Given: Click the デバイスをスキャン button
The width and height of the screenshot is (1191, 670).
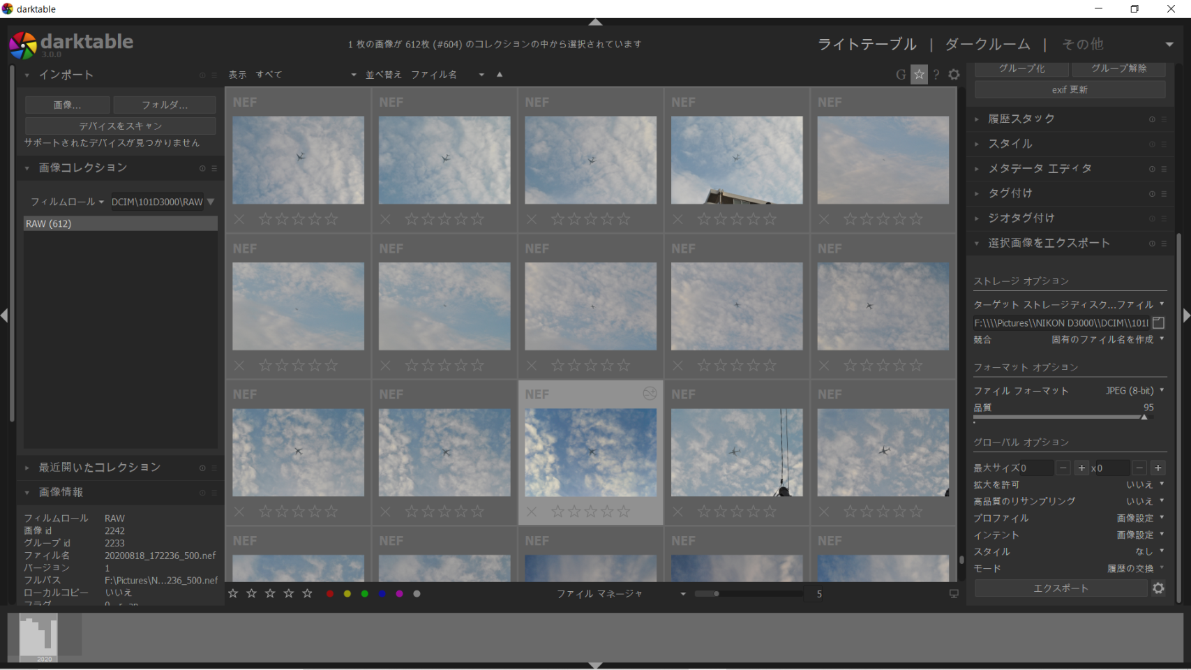Looking at the screenshot, I should point(120,126).
